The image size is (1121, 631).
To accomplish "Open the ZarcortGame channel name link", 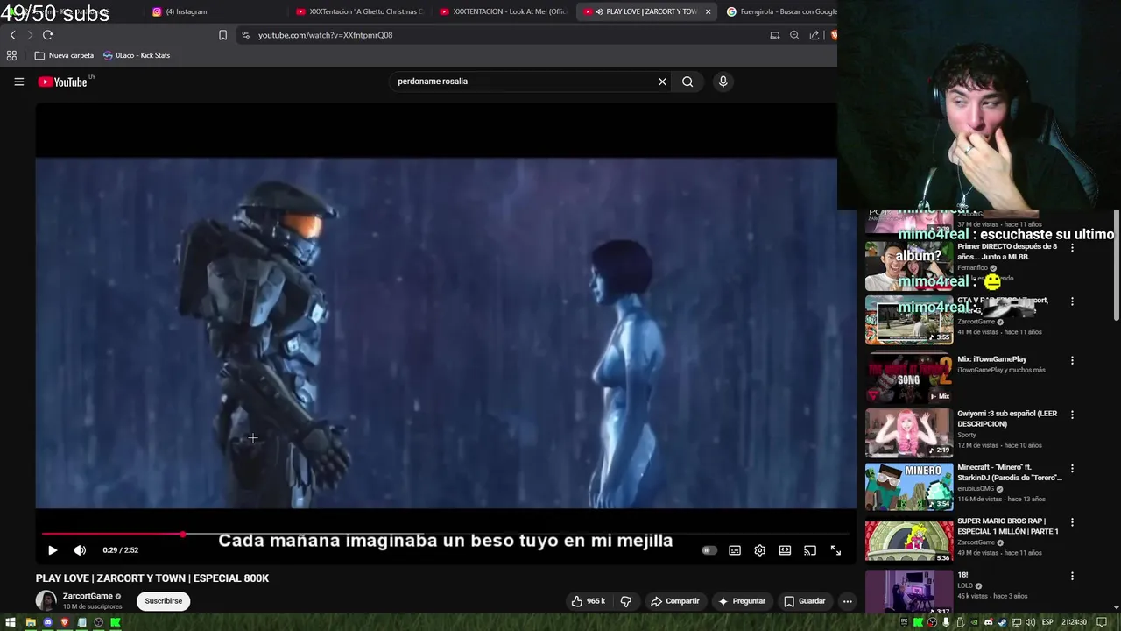I will point(88,596).
